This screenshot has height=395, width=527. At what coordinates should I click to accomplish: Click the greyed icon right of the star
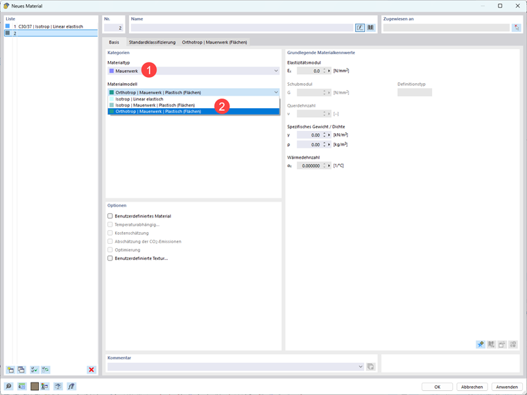pos(492,344)
